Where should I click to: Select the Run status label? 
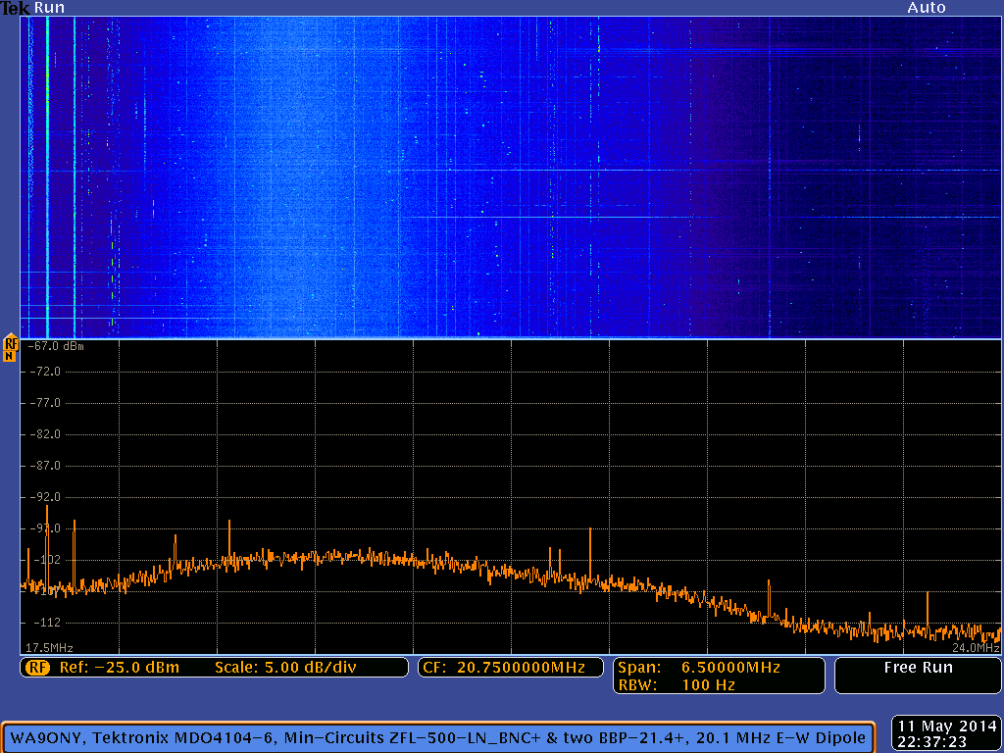pos(49,8)
